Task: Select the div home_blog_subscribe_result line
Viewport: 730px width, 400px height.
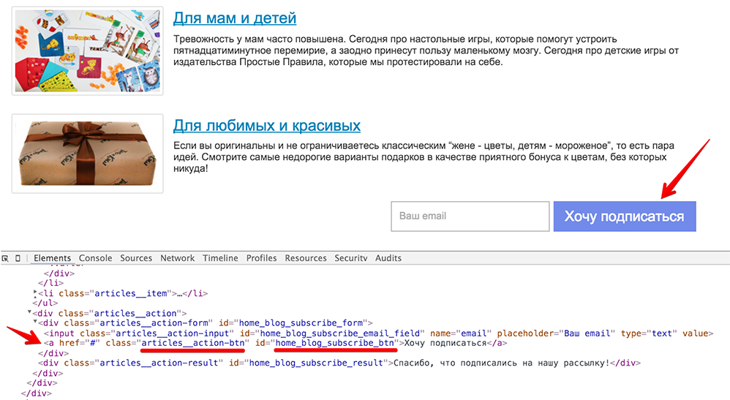Action: click(x=339, y=363)
